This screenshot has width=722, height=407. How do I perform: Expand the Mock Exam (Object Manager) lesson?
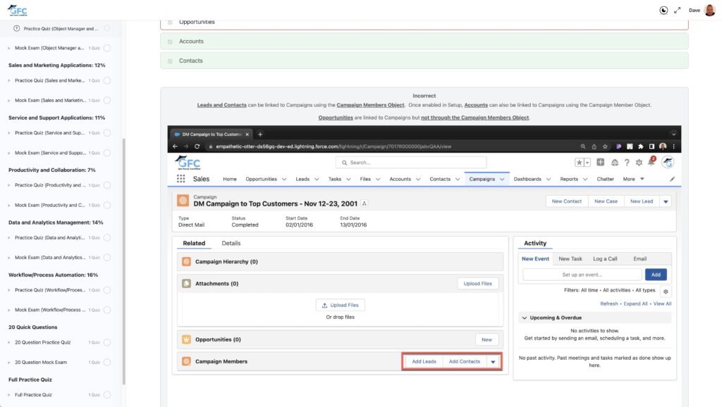coord(9,49)
